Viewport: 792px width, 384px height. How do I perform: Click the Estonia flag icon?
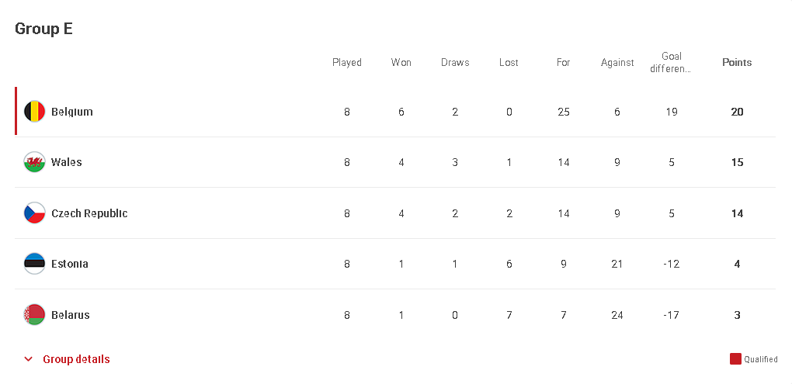click(x=34, y=264)
